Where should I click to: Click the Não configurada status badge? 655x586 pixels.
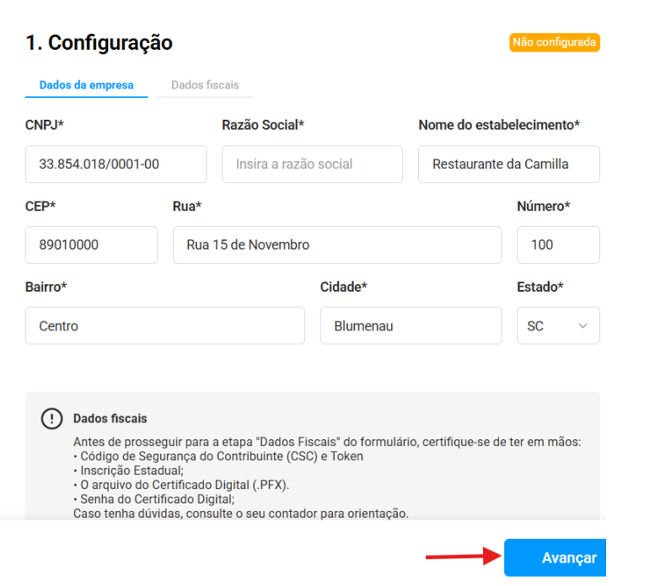554,42
